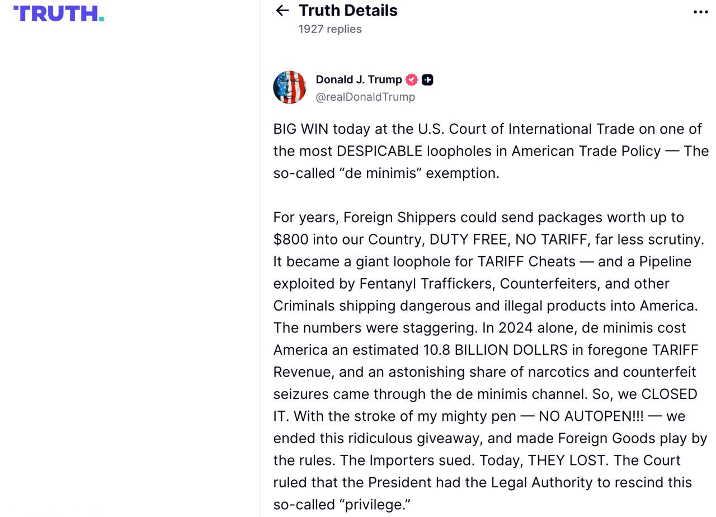716x517 pixels.
Task: Click the line starting For years, Foreign Shippers
Action: pos(479,217)
